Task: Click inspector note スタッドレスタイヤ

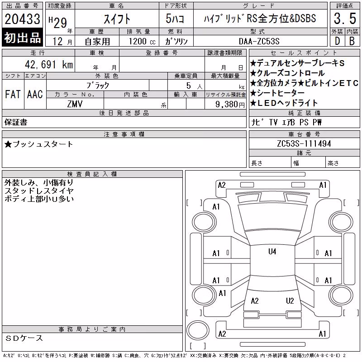Action: [39, 191]
